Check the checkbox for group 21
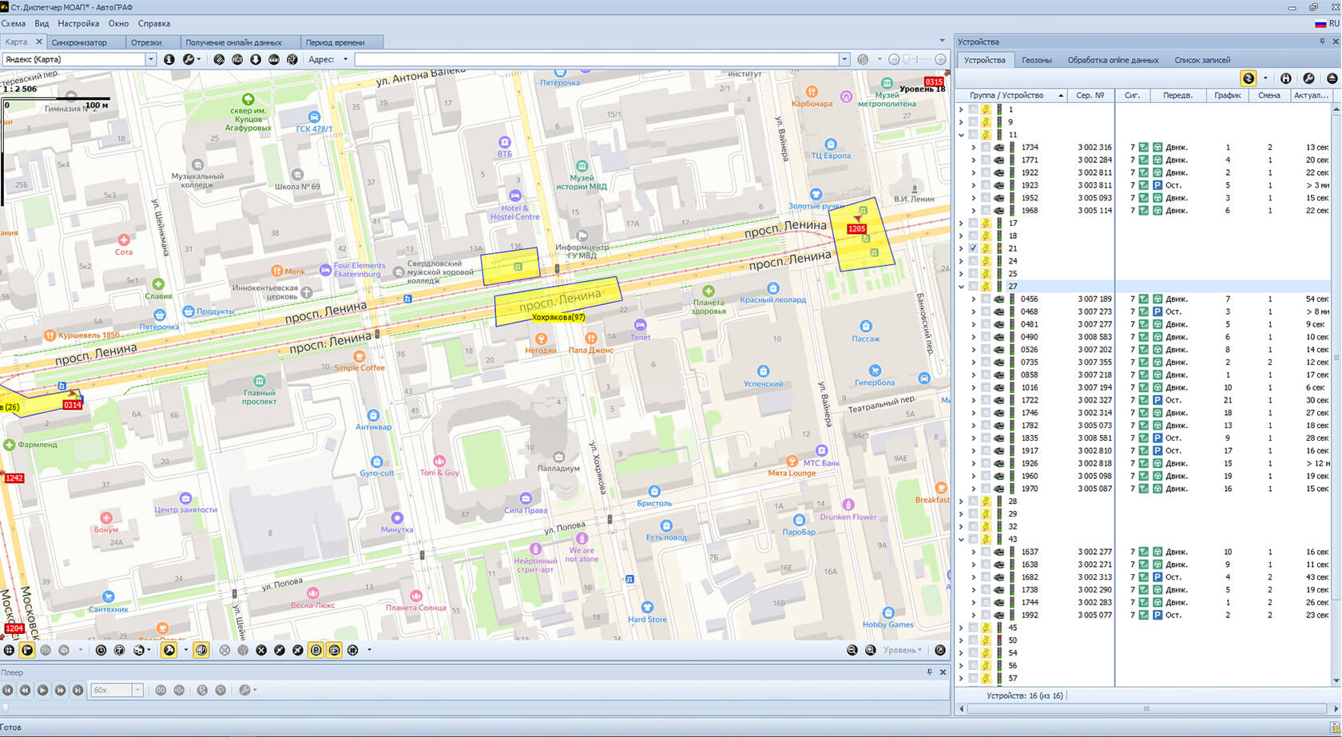The image size is (1342, 737). click(973, 248)
